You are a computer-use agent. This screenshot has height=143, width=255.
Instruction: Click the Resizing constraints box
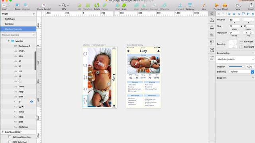pyautogui.click(x=233, y=44)
